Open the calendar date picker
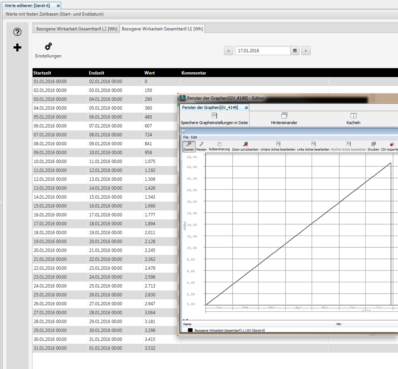 tap(295, 50)
